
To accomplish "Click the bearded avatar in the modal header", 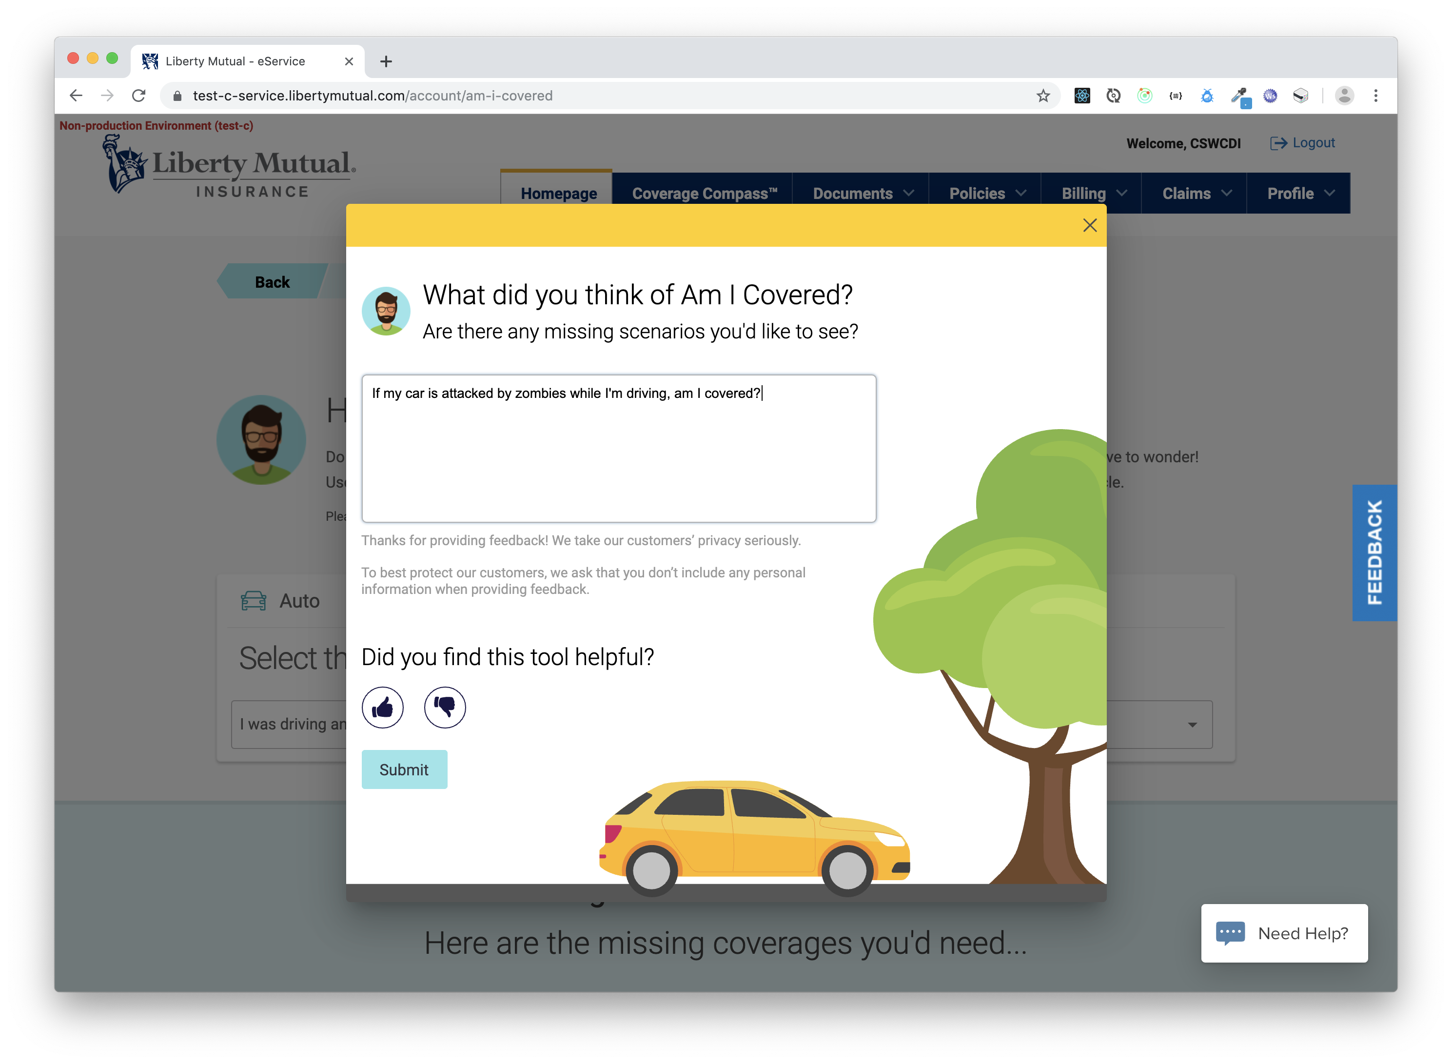I will (386, 311).
